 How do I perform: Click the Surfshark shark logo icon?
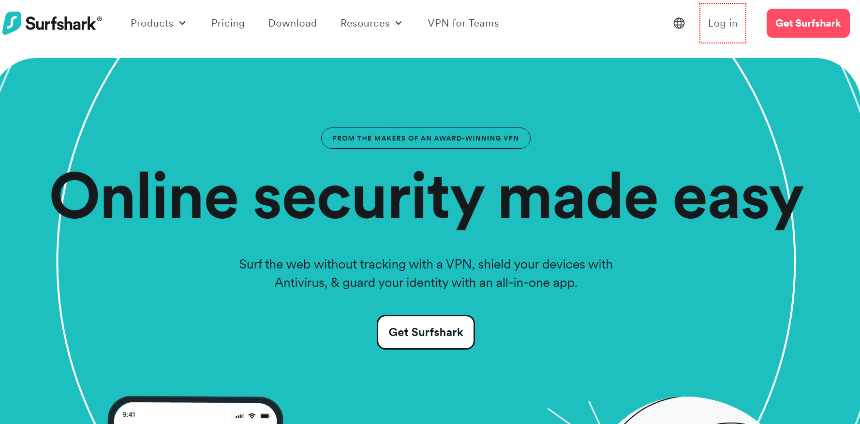pos(12,23)
